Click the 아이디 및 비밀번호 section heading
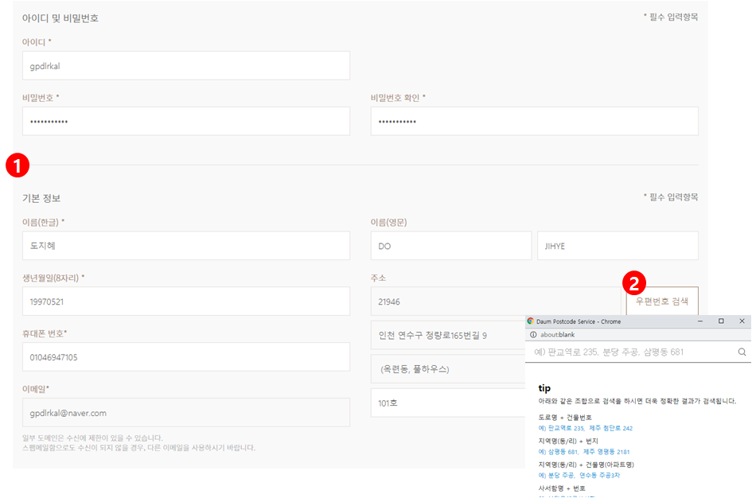This screenshot has width=752, height=498. point(60,18)
